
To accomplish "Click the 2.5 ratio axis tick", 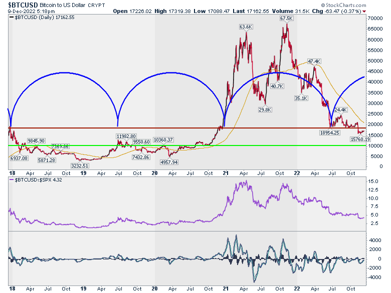I will 374,223.
